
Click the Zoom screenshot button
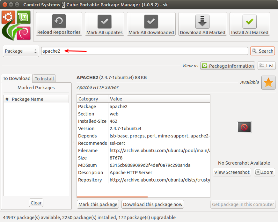pyautogui.click(x=264, y=172)
